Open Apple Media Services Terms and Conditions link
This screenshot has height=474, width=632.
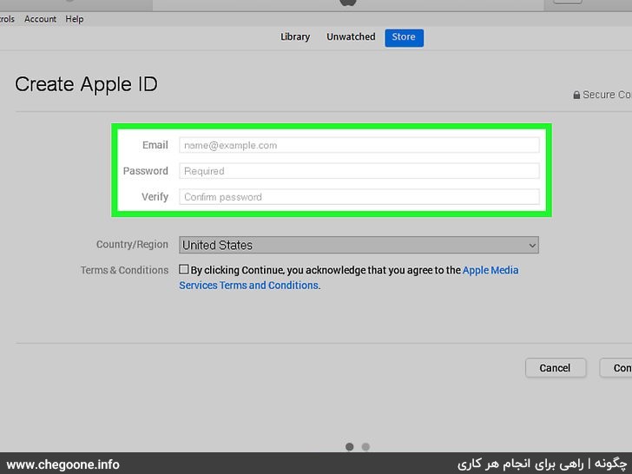pyautogui.click(x=349, y=278)
